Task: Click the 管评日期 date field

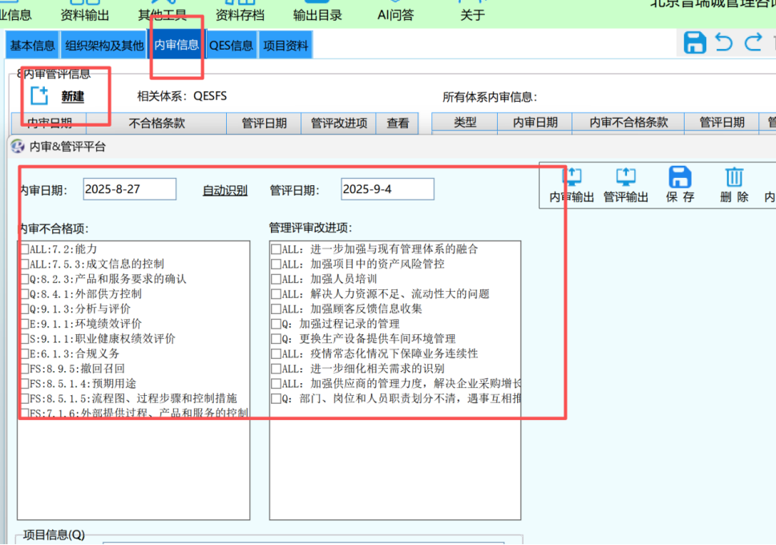Action: pos(387,189)
